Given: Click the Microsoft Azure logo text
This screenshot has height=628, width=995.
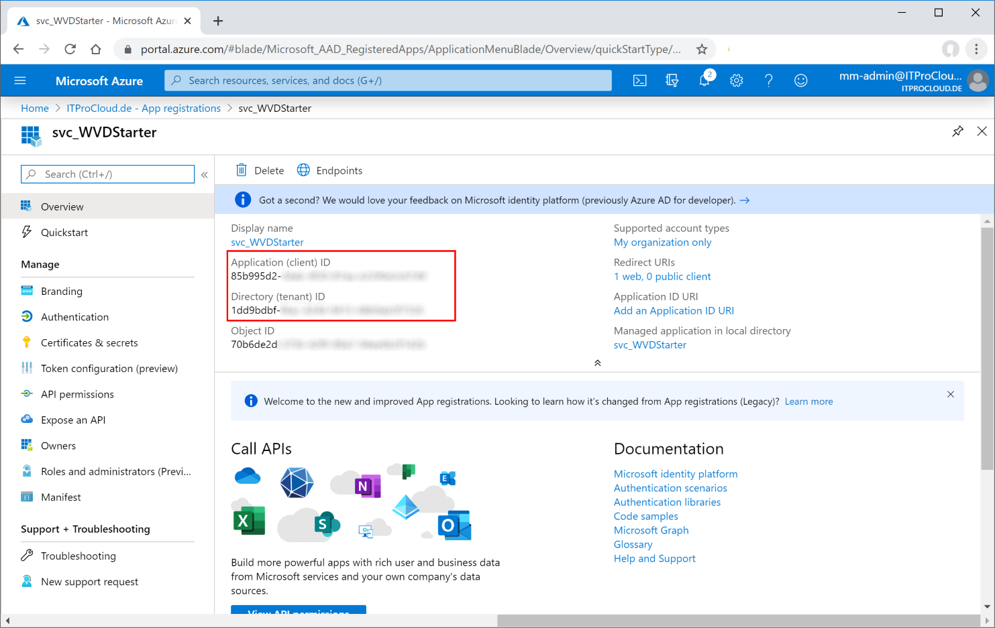Looking at the screenshot, I should (x=99, y=81).
